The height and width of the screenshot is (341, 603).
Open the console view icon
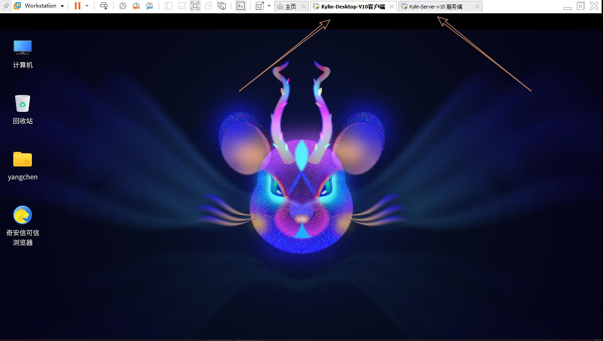click(x=240, y=6)
